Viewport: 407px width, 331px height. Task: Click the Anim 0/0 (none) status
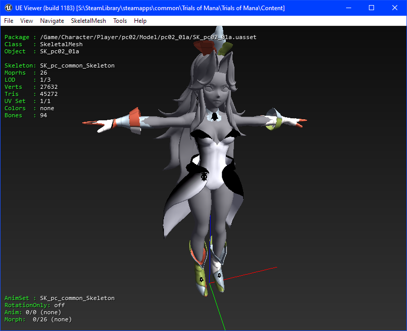pyautogui.click(x=43, y=312)
